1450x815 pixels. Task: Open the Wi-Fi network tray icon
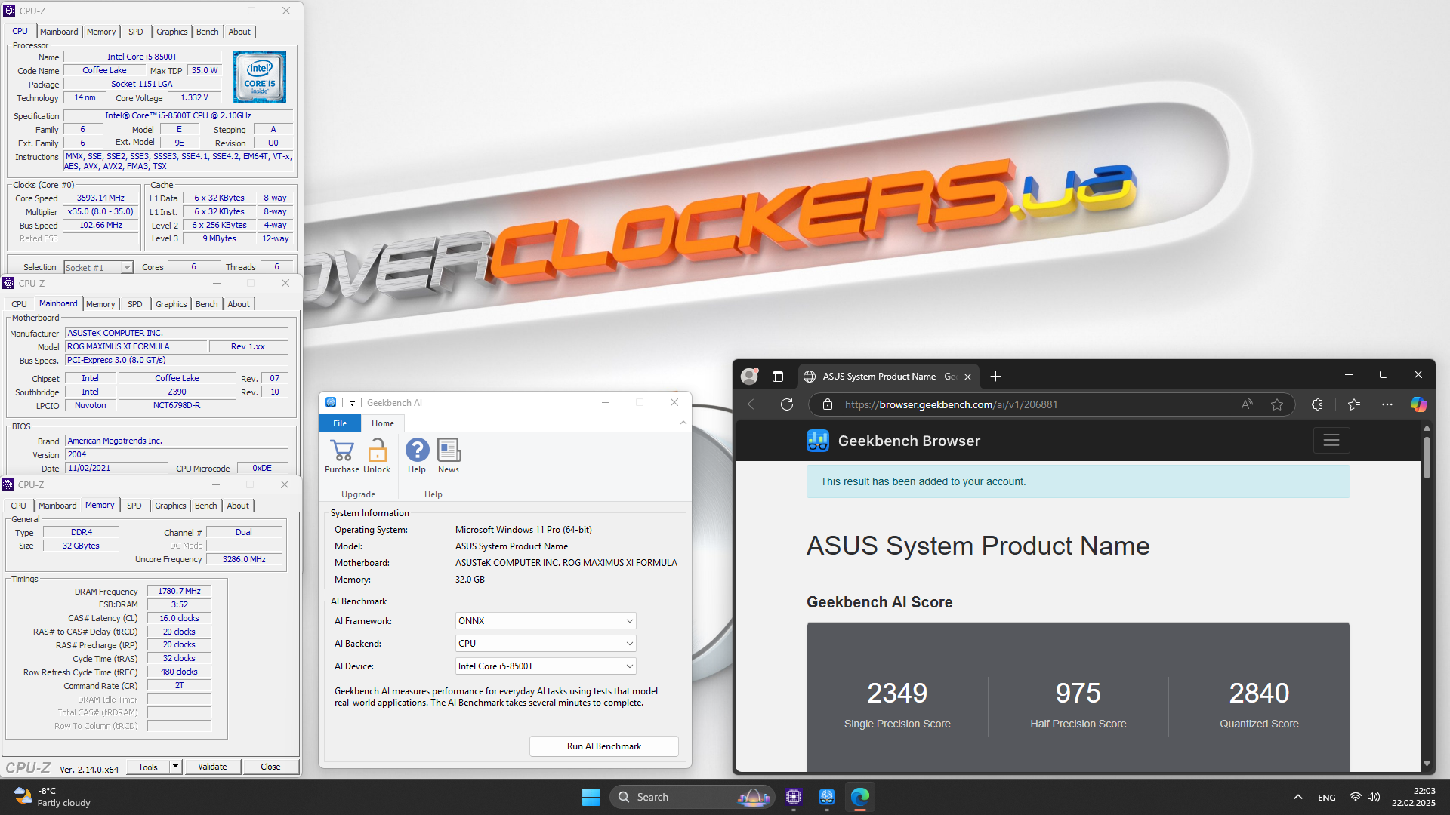click(x=1356, y=797)
